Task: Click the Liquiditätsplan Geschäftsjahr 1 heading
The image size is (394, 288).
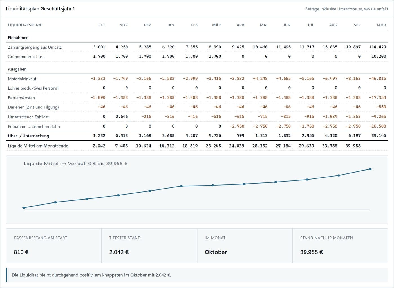Action: [40, 9]
